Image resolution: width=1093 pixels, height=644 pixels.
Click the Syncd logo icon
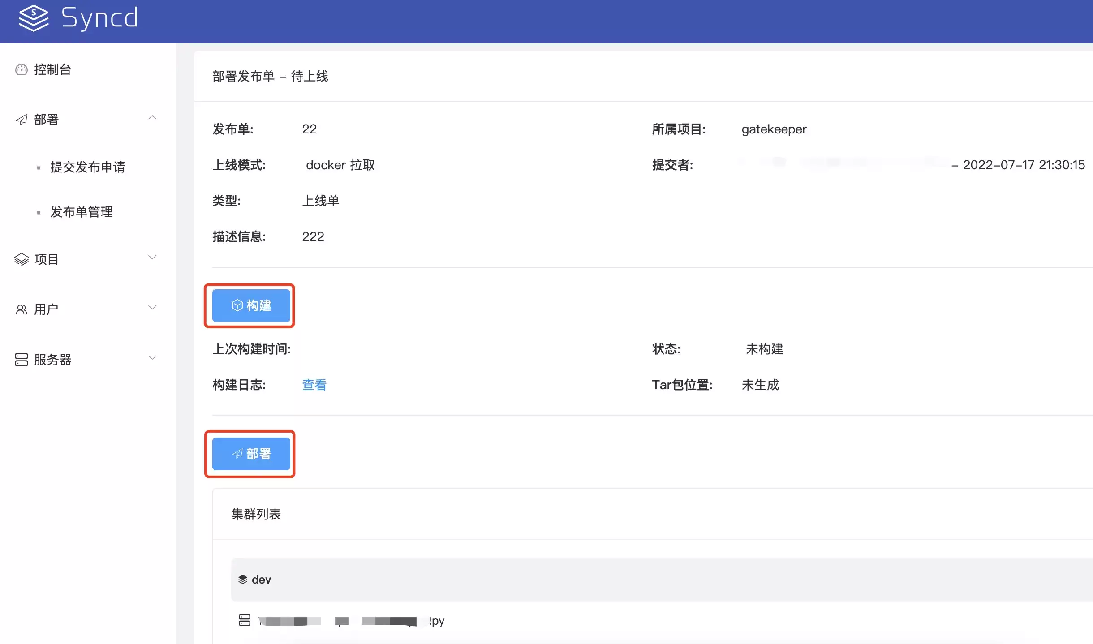(34, 18)
